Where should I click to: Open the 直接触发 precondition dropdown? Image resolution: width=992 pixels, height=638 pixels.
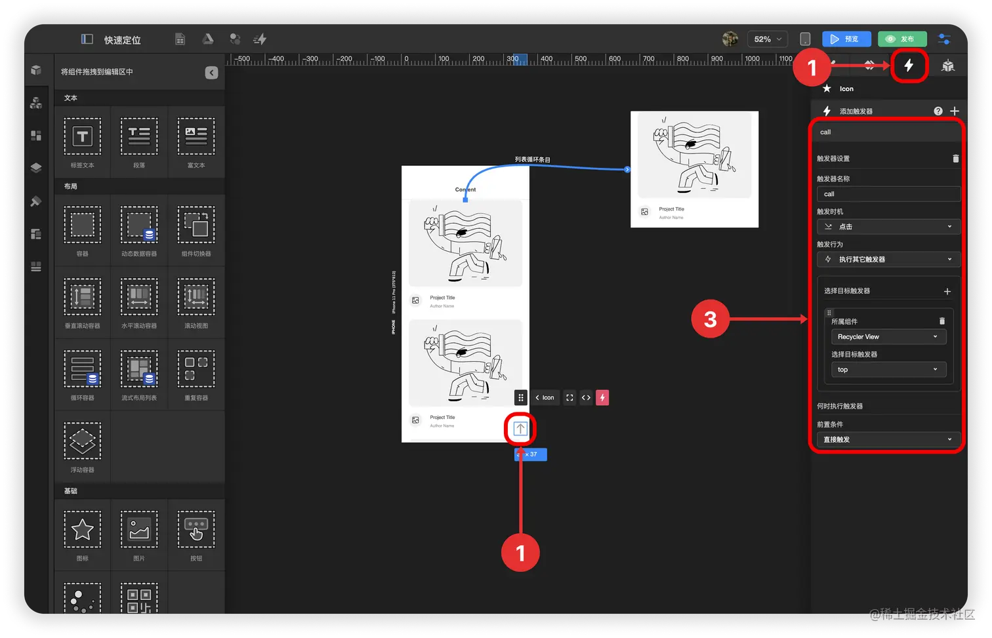click(x=888, y=439)
